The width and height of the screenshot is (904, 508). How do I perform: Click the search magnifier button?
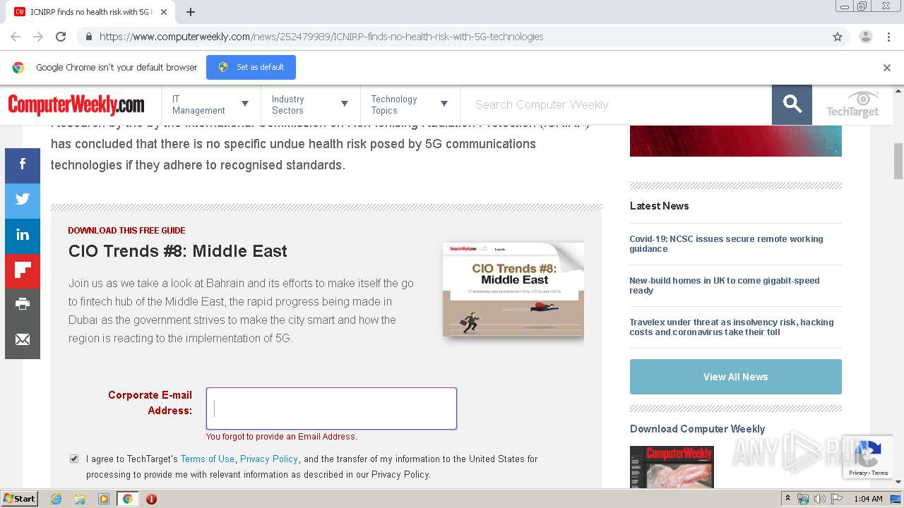point(792,104)
